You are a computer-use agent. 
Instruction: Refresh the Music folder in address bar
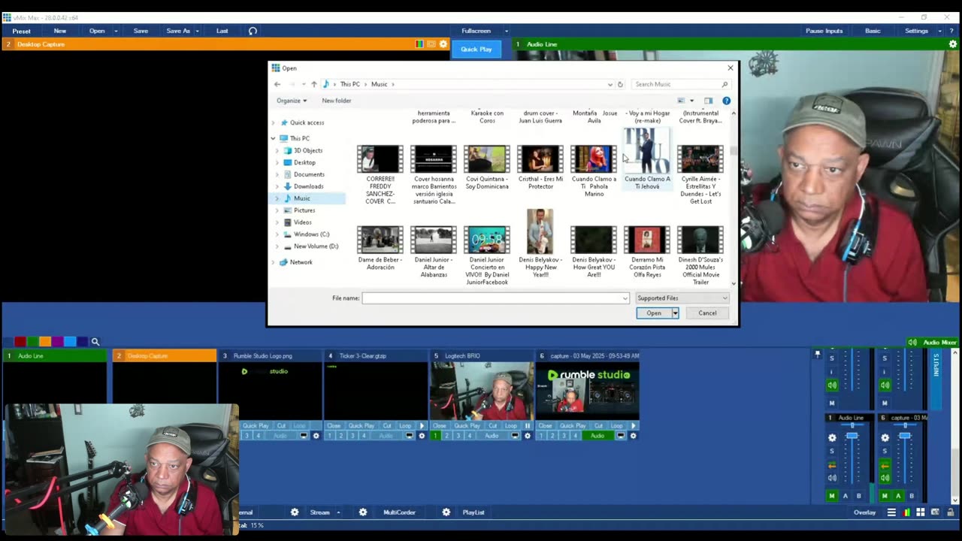click(x=620, y=84)
